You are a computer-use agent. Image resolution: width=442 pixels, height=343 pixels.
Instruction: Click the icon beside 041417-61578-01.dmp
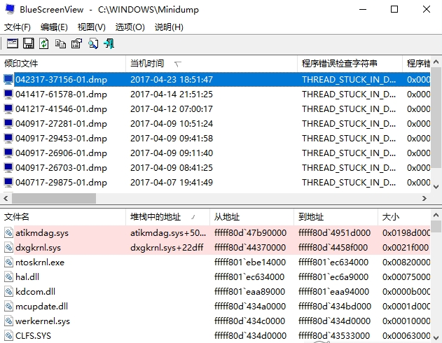coord(8,94)
